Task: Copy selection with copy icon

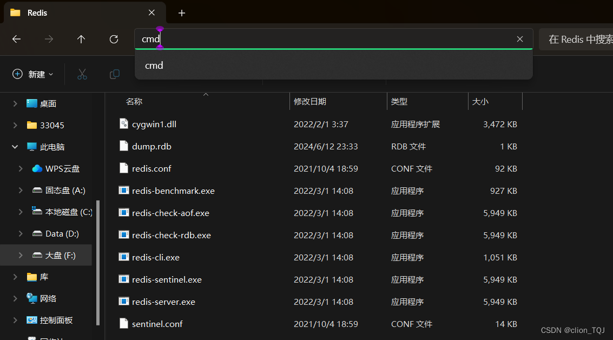Action: 115,74
